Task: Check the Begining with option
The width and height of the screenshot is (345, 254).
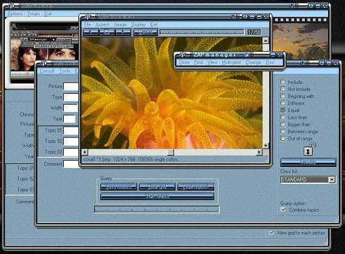Action: 283,96
